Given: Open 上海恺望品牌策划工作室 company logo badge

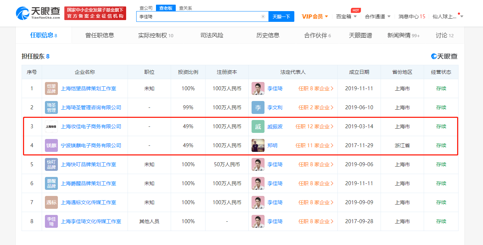Looking at the screenshot, I should pos(51,88).
